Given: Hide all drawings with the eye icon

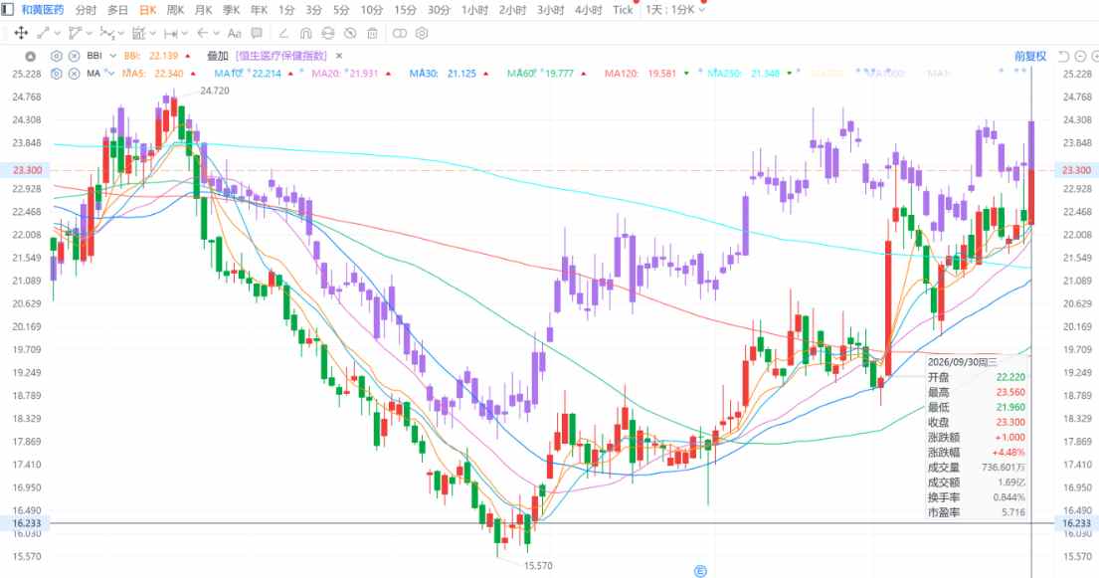Looking at the screenshot, I should point(350,33).
